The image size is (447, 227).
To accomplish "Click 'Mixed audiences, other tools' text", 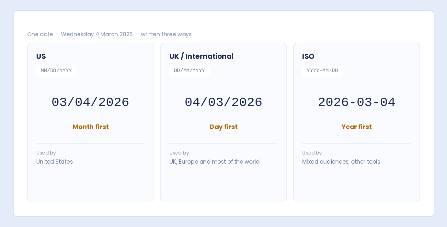I will tap(341, 162).
